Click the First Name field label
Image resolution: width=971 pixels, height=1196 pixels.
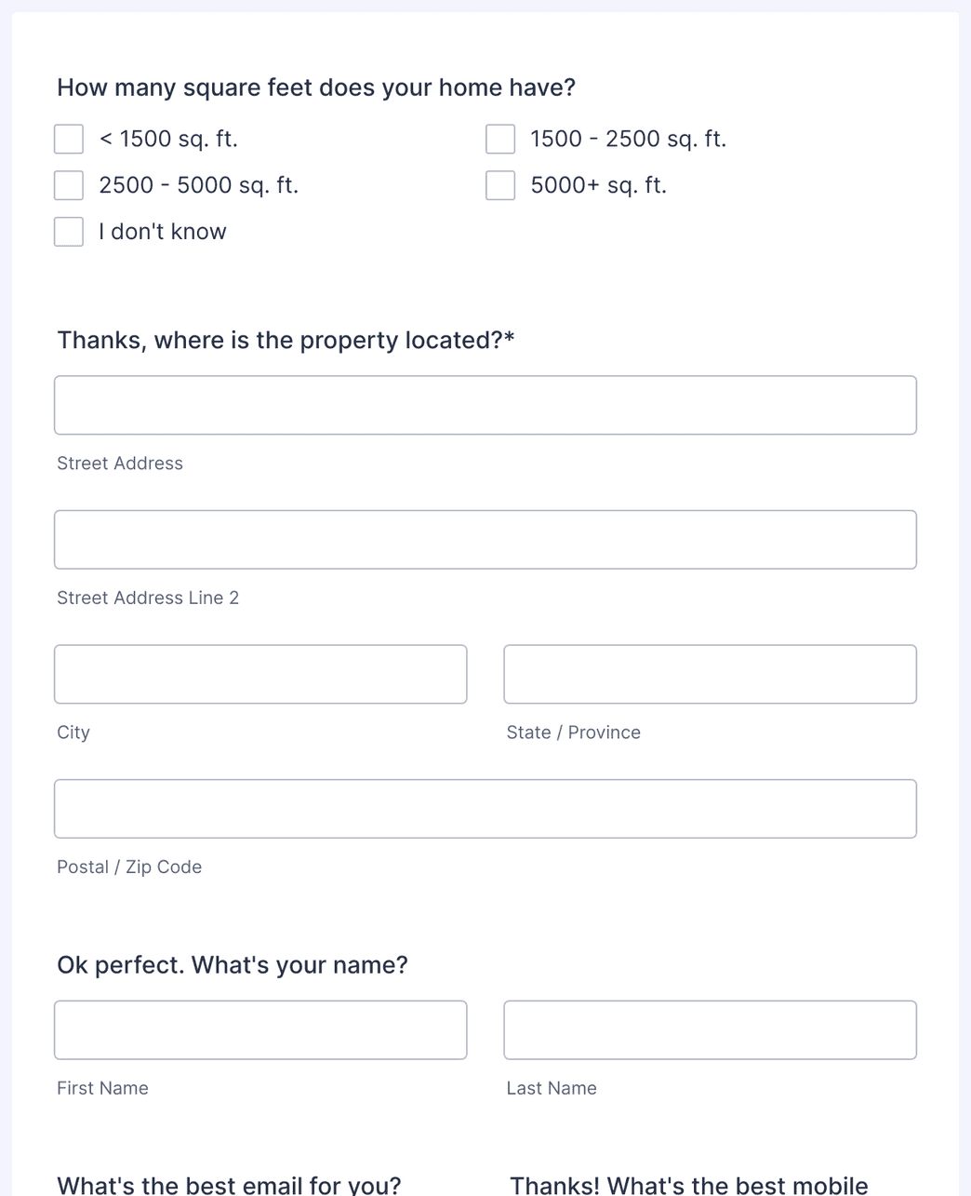102,1087
